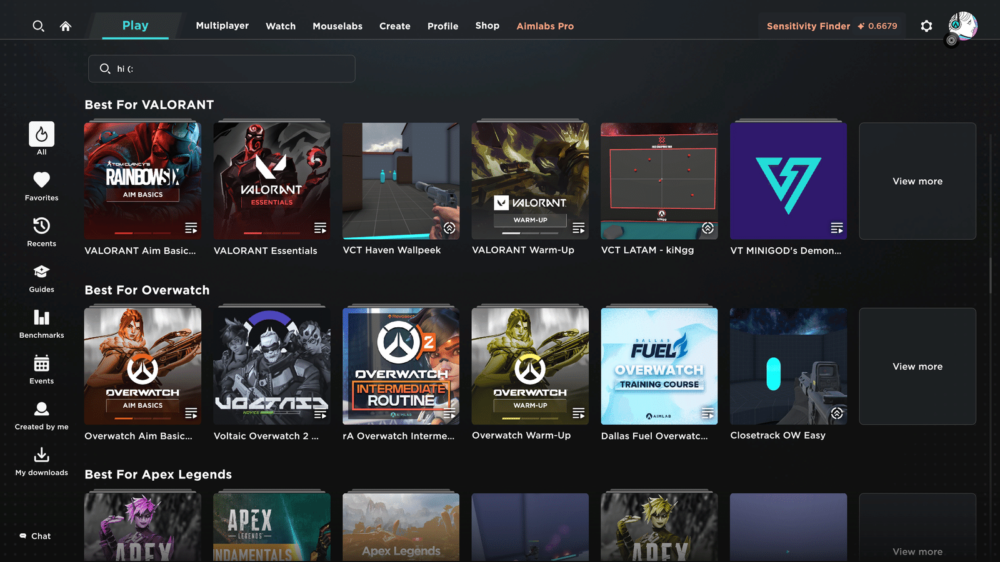
Task: Open VT MINIGOD's Demon thumbnail
Action: [789, 181]
